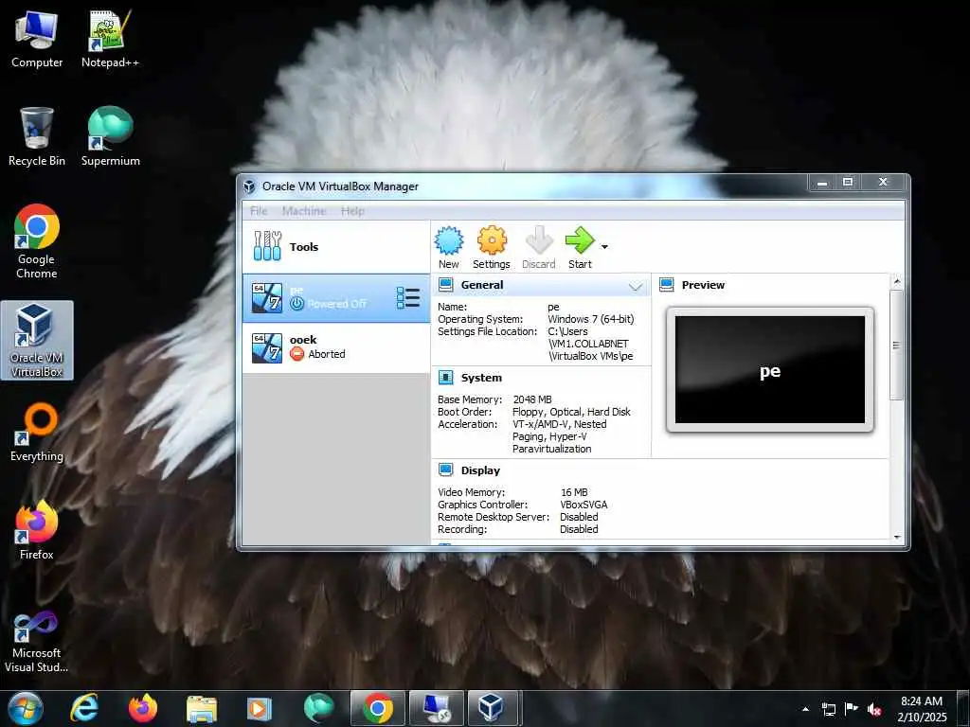Image resolution: width=970 pixels, height=727 pixels.
Task: Click the Display section header icon
Action: [x=445, y=470]
